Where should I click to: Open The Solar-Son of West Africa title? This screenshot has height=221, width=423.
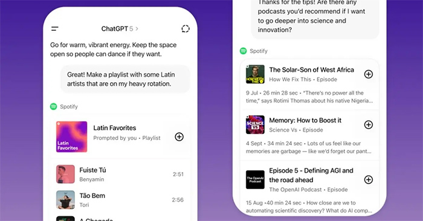pyautogui.click(x=312, y=70)
